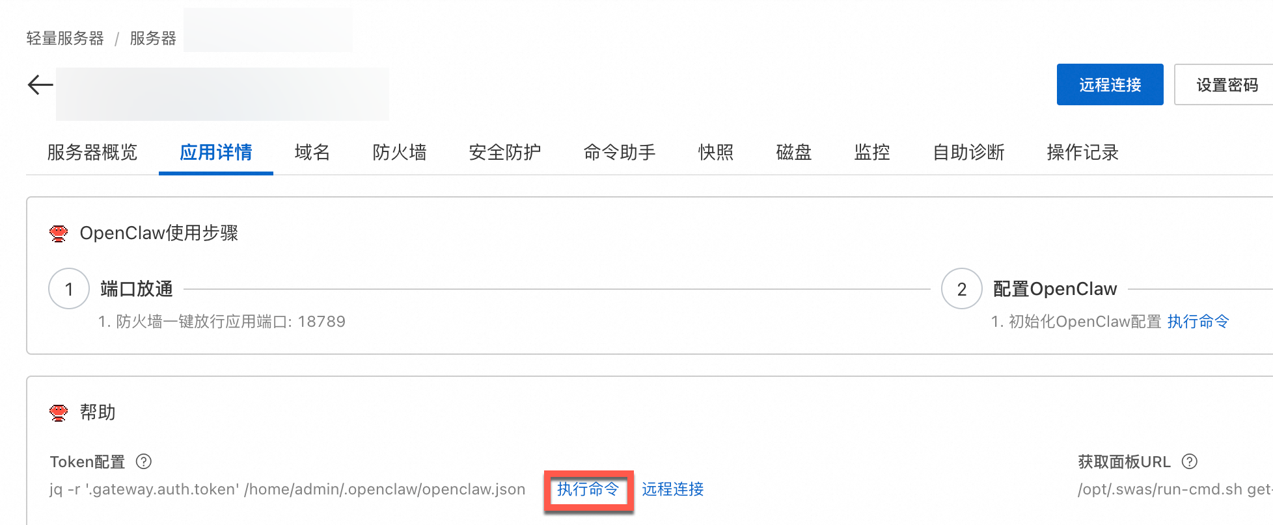Click step 1 circle for 端口放通
This screenshot has height=525, width=1273.
69,288
